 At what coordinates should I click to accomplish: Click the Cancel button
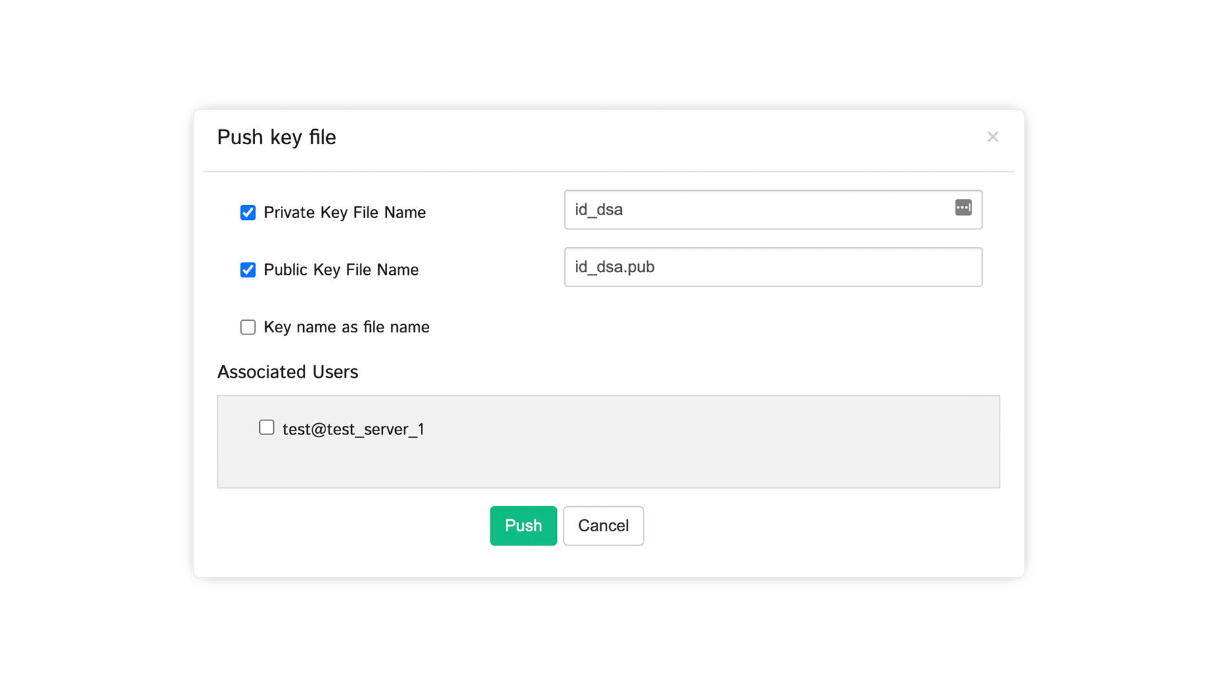603,526
